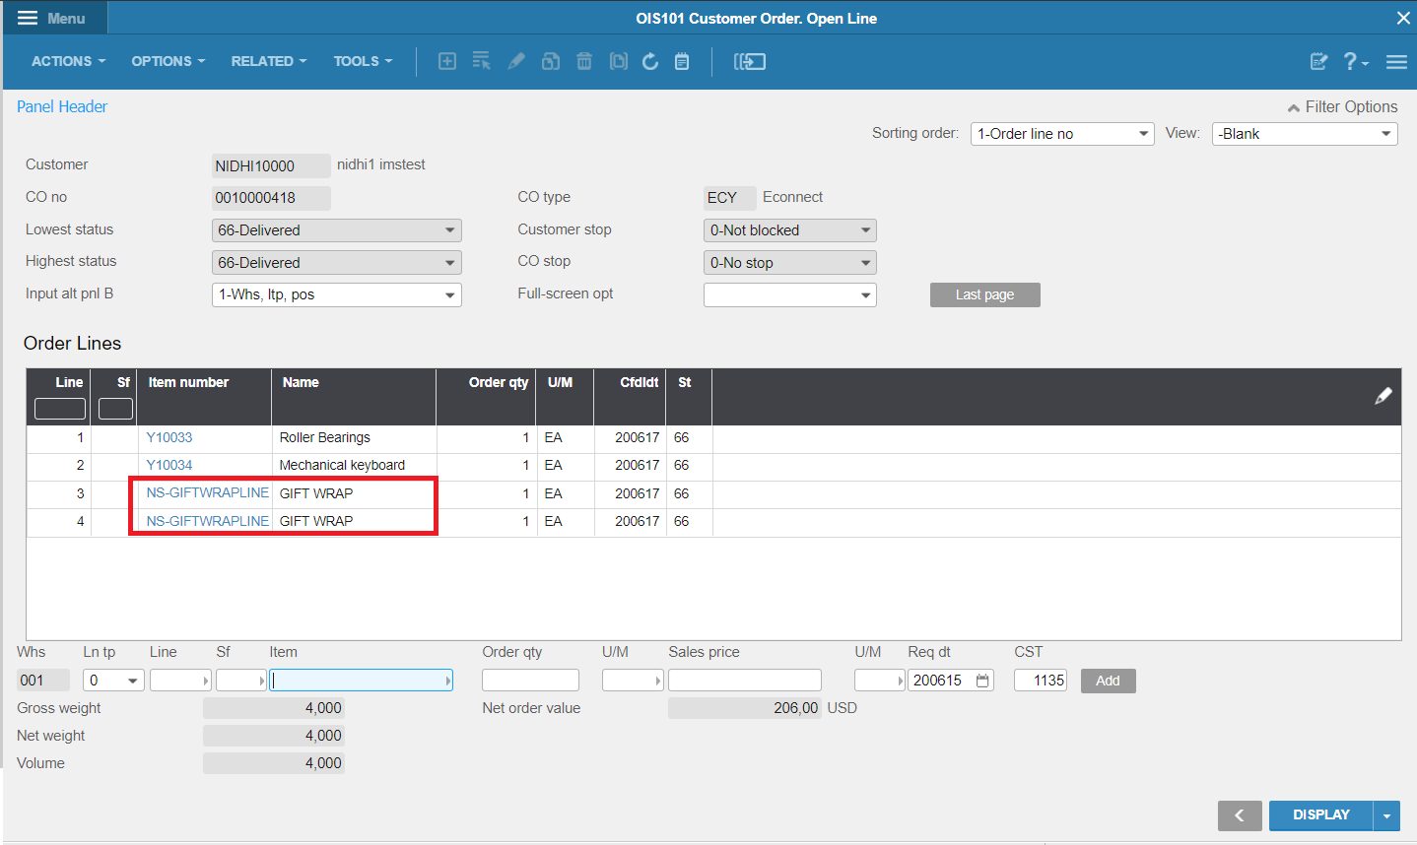Close the OIS101 panel with X
The width and height of the screenshot is (1417, 845).
pyautogui.click(x=1403, y=18)
